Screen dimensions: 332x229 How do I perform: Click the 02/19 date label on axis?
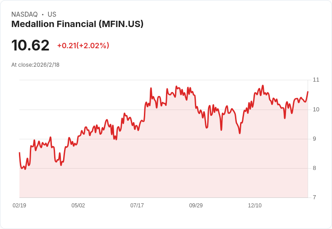19,205
